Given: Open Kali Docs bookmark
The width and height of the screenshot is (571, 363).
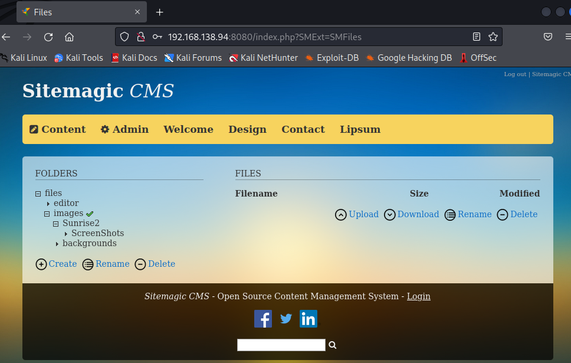Looking at the screenshot, I should point(134,58).
